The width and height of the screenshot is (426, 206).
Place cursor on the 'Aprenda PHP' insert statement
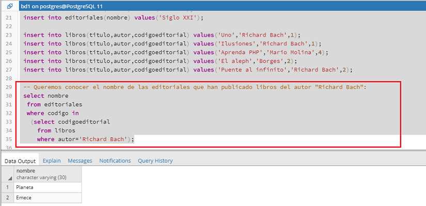pos(176,53)
